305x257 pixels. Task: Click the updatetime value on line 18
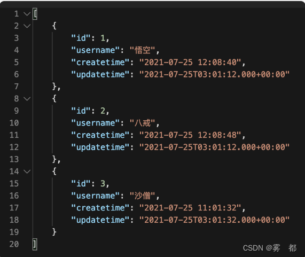[x=214, y=220]
